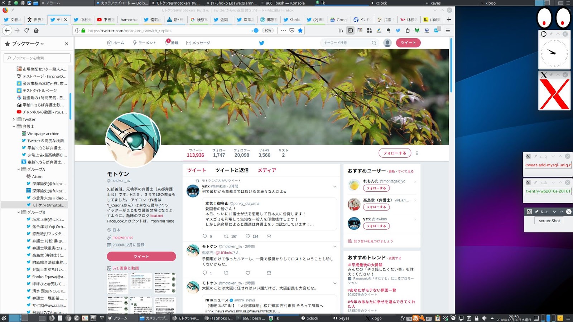This screenshot has height=322, width=573.
Task: Follow 高島章（弁護士） with フォローする
Action: pos(376,207)
